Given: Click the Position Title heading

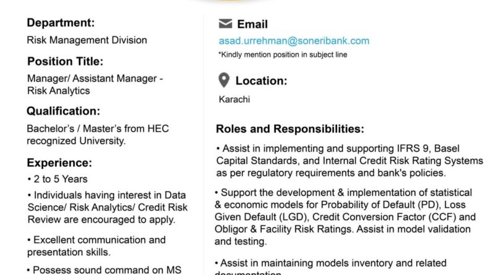Looking at the screenshot, I should click(x=65, y=61).
